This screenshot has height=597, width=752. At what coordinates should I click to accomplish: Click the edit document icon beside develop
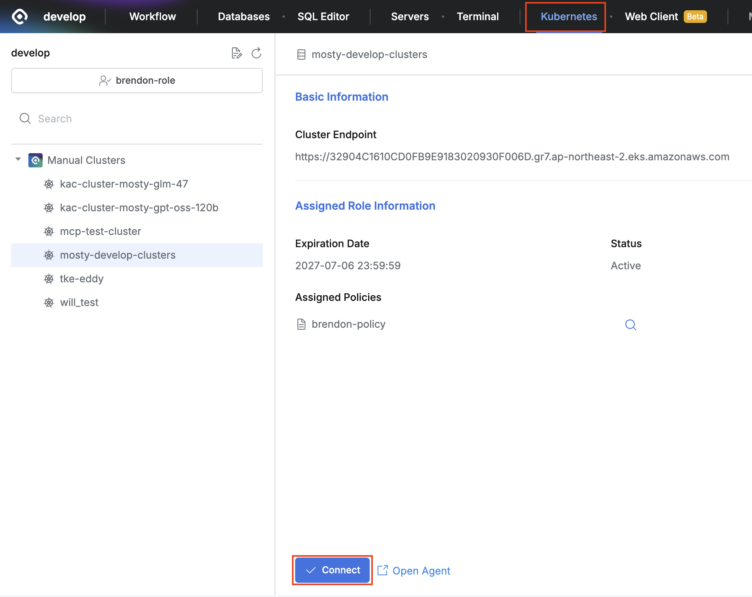click(236, 53)
